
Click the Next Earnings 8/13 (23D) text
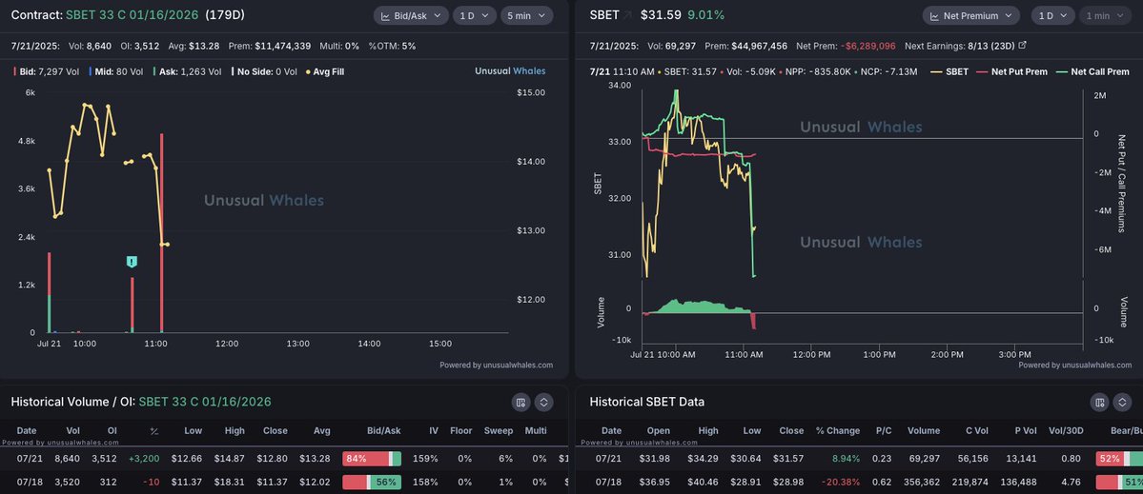click(x=960, y=45)
